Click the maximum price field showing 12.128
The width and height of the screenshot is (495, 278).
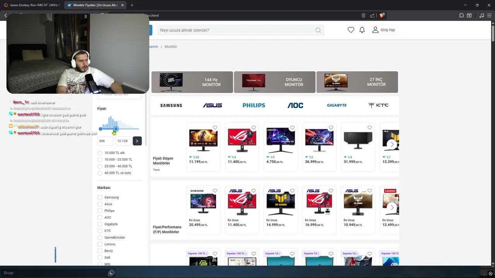[123, 141]
